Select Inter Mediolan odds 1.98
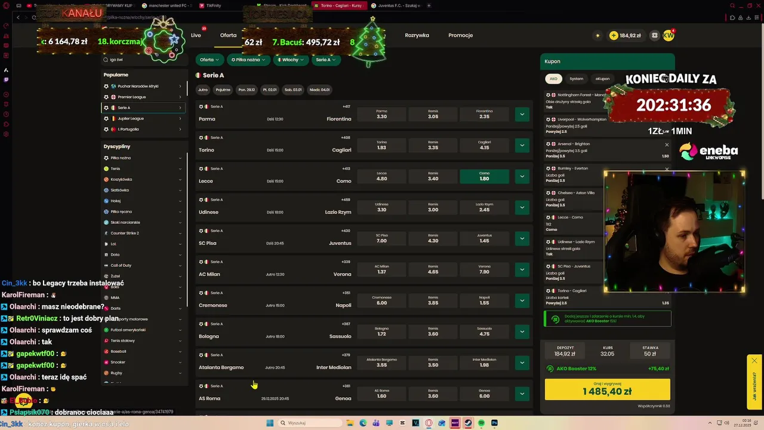 coord(484,363)
